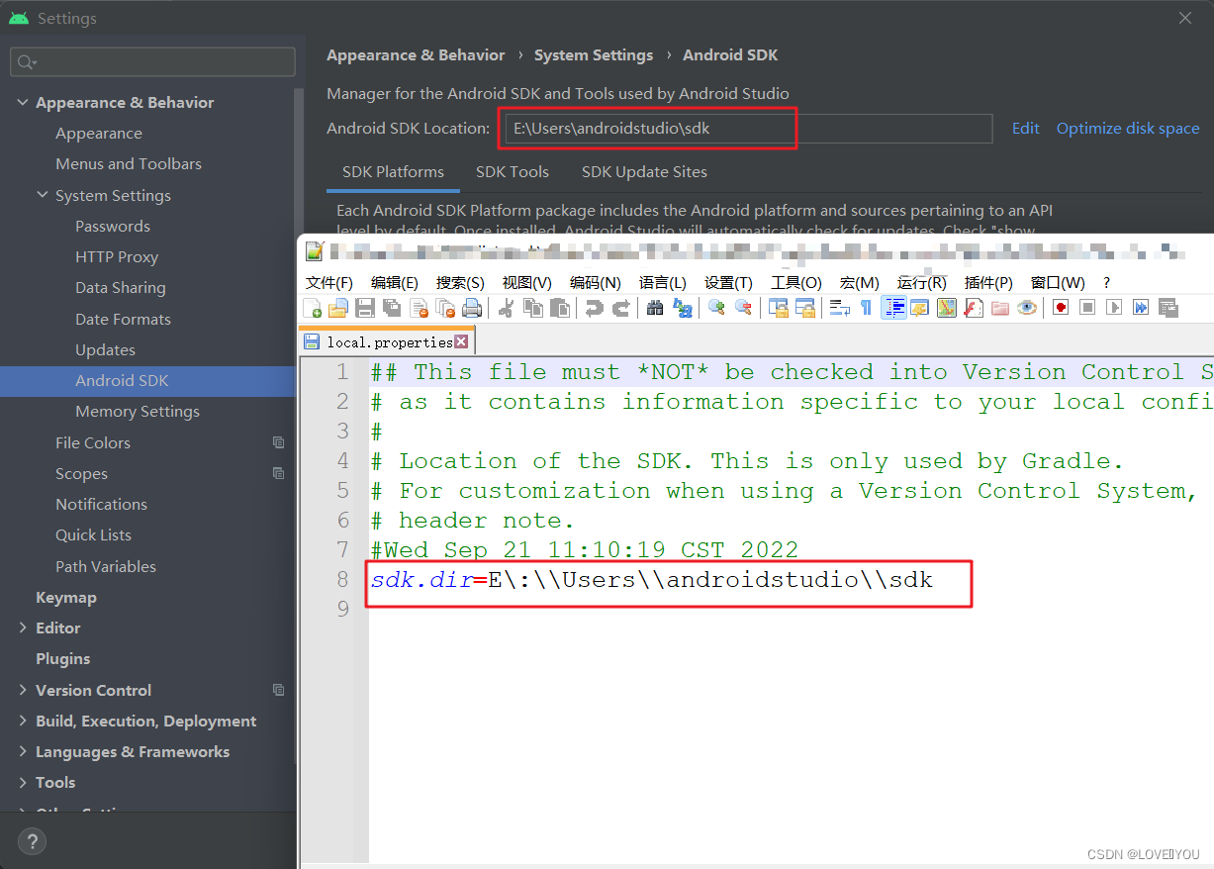1214x869 pixels.
Task: Select the Find icon in the toolbar
Action: pos(654,308)
